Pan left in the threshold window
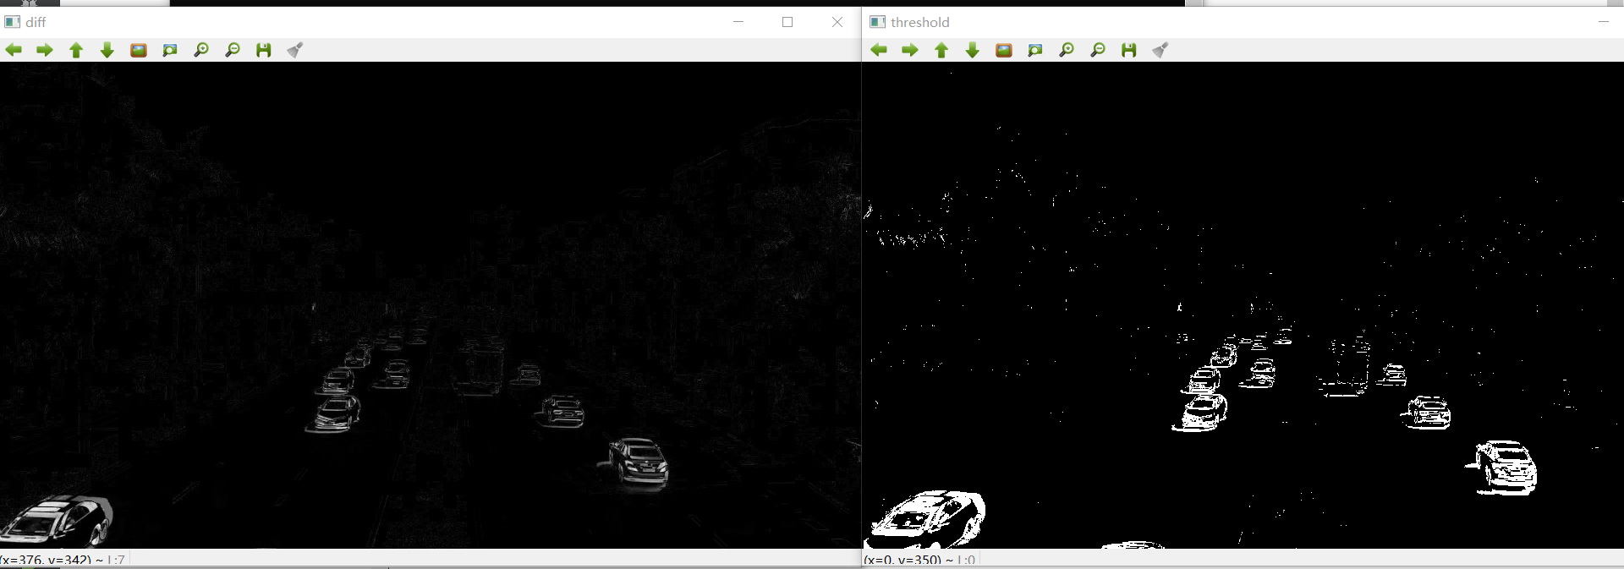This screenshot has height=569, width=1624. (879, 51)
